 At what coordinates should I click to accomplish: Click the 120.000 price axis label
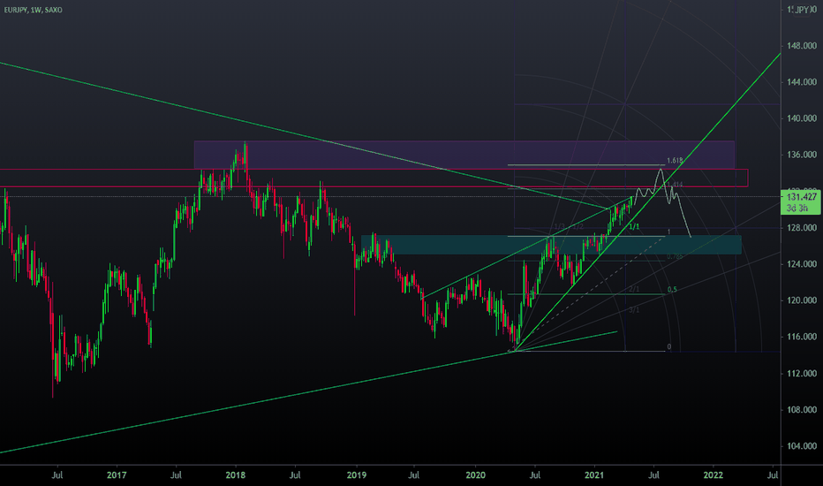click(802, 300)
